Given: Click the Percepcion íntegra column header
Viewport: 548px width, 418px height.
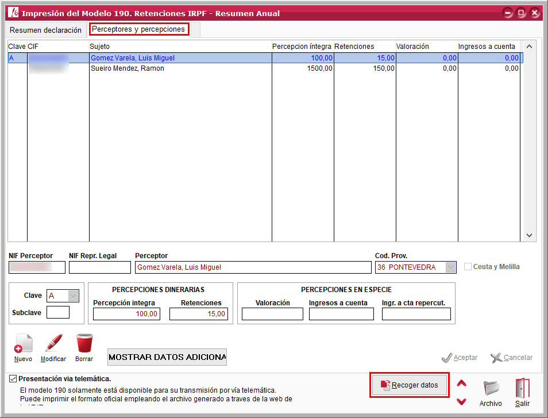Looking at the screenshot, I should [303, 47].
